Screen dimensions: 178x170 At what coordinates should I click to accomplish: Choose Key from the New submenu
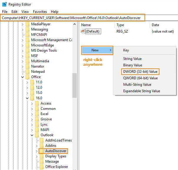126,50
